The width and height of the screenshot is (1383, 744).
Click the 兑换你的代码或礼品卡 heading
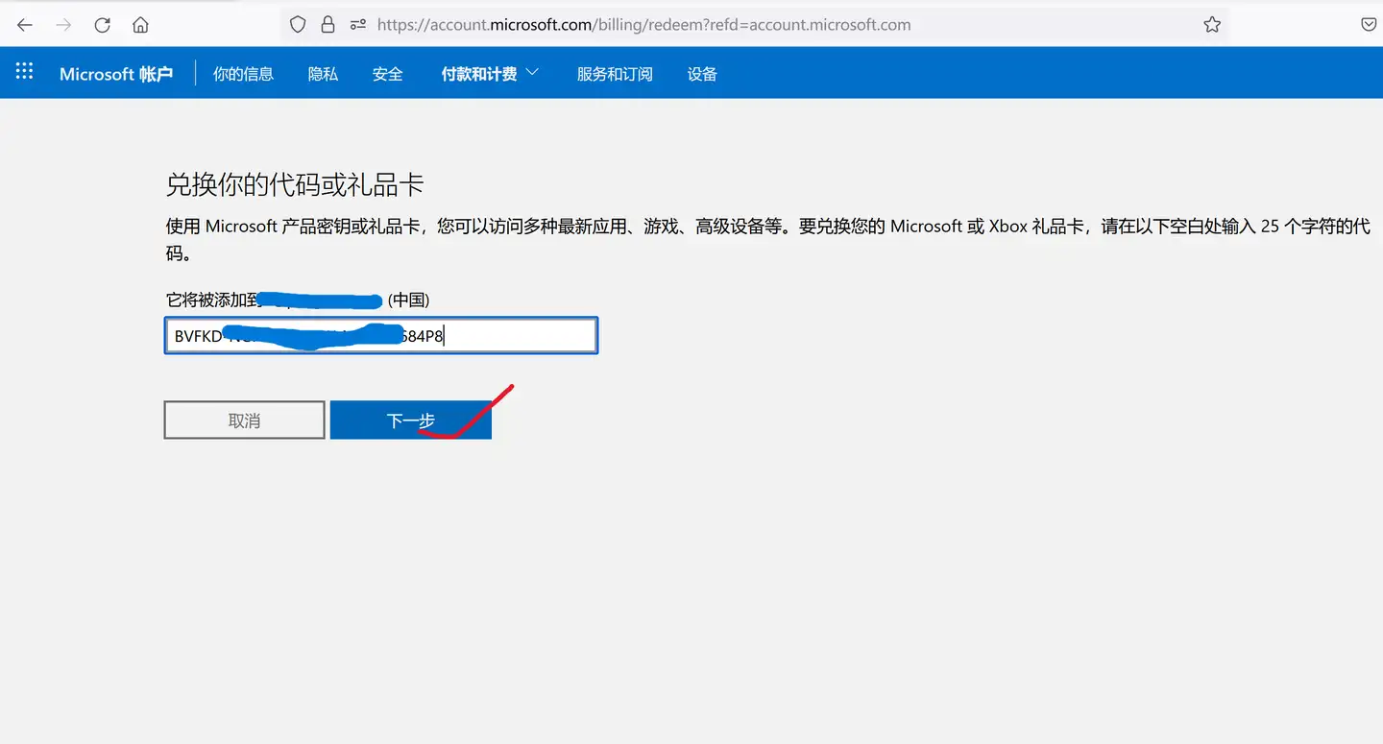[x=295, y=184]
